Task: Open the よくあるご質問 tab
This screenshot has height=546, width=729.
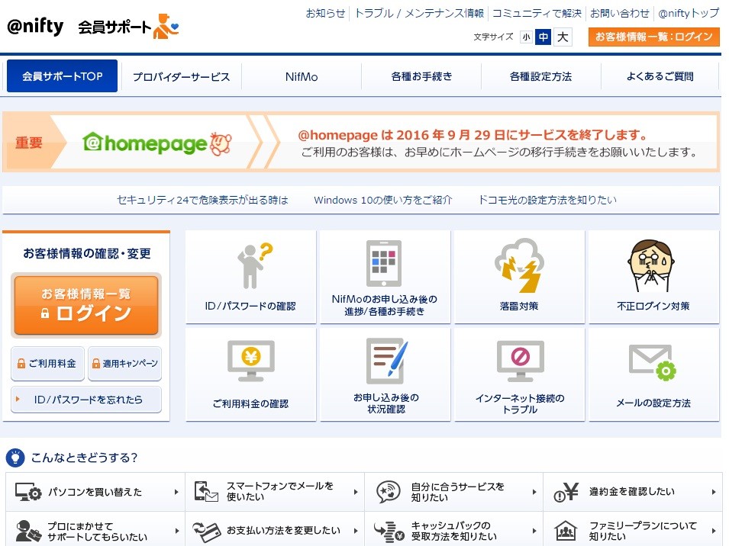Action: pyautogui.click(x=660, y=76)
